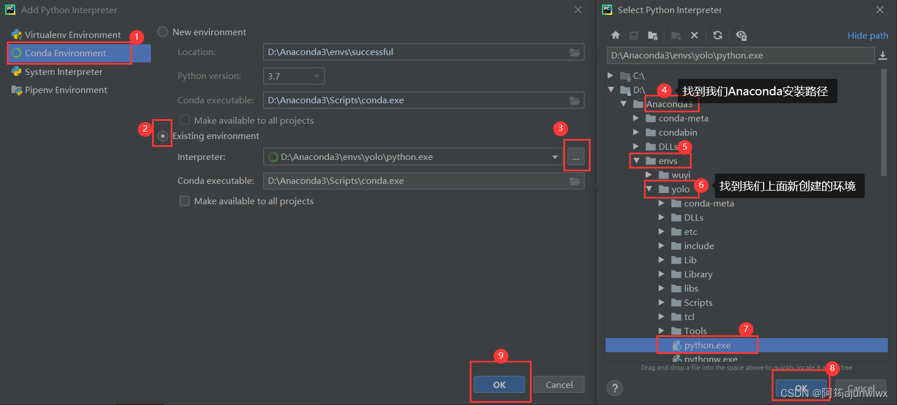Click Cancel in Add Python Interpreter dialog
This screenshot has height=405, width=897.
point(559,385)
